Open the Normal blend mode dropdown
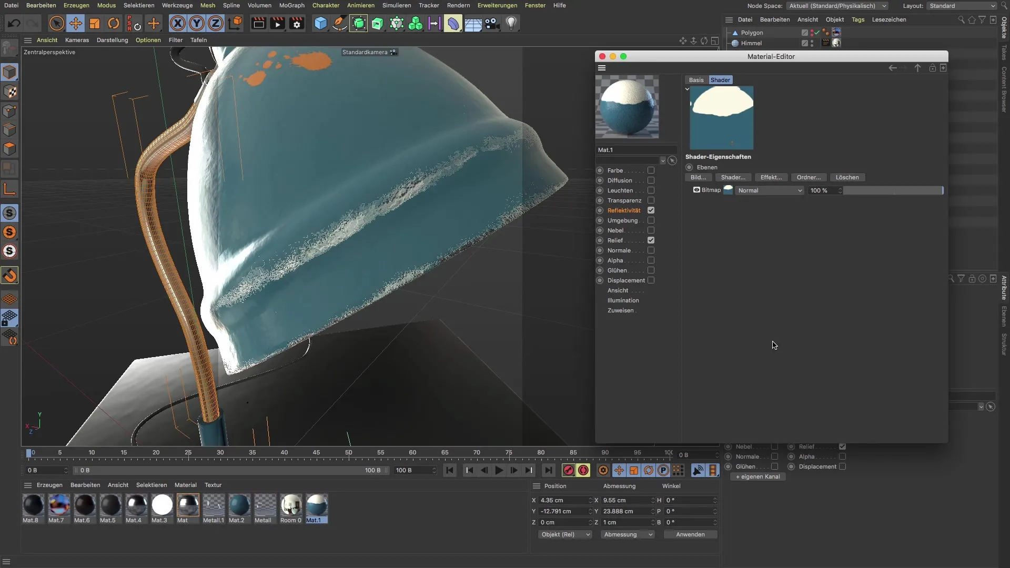Screen dimensions: 1010x568 click(x=770, y=190)
